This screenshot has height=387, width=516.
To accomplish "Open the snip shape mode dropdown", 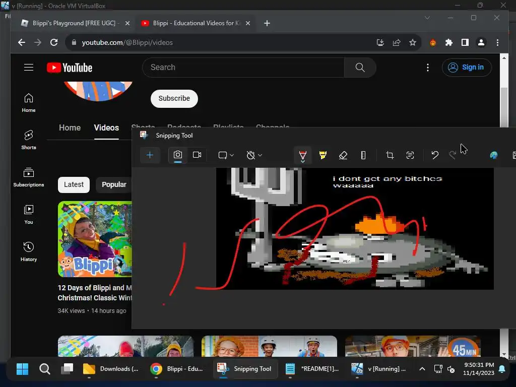I will [226, 155].
